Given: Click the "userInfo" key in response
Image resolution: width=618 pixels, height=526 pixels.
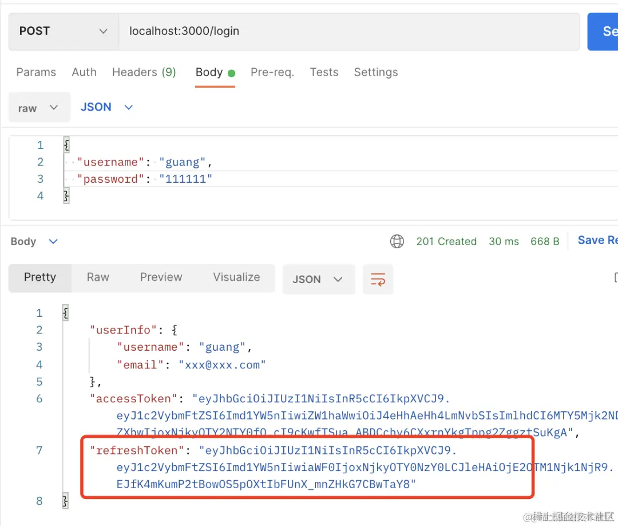Looking at the screenshot, I should 123,330.
